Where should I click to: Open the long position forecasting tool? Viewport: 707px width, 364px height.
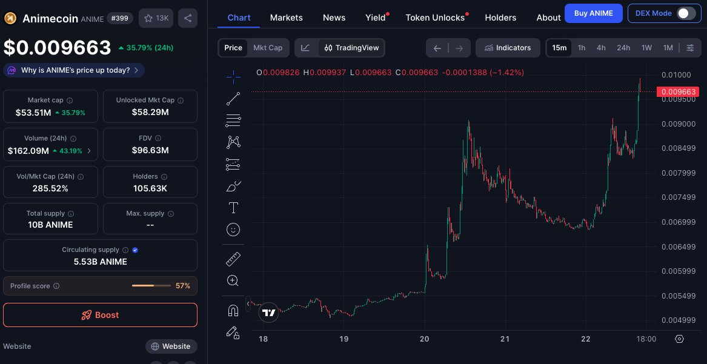tap(233, 164)
